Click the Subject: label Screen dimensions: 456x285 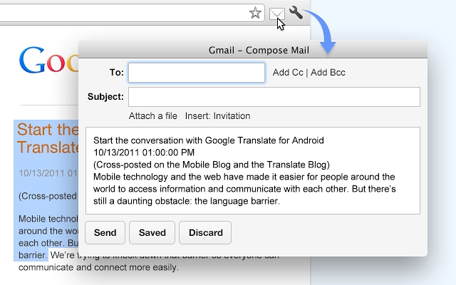pyautogui.click(x=105, y=97)
